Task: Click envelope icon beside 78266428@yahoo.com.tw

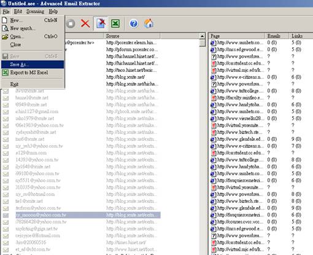Action: [6, 222]
